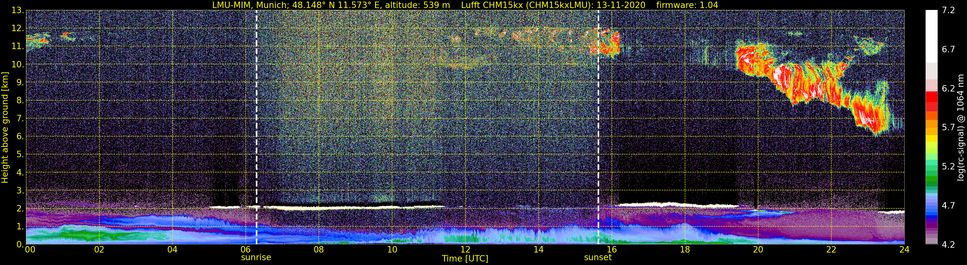
Task: Click the '2.' height axis tick label
Action: coord(20,208)
